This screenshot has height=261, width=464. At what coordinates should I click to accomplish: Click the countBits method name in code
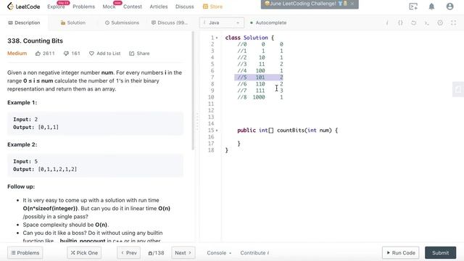click(x=290, y=130)
